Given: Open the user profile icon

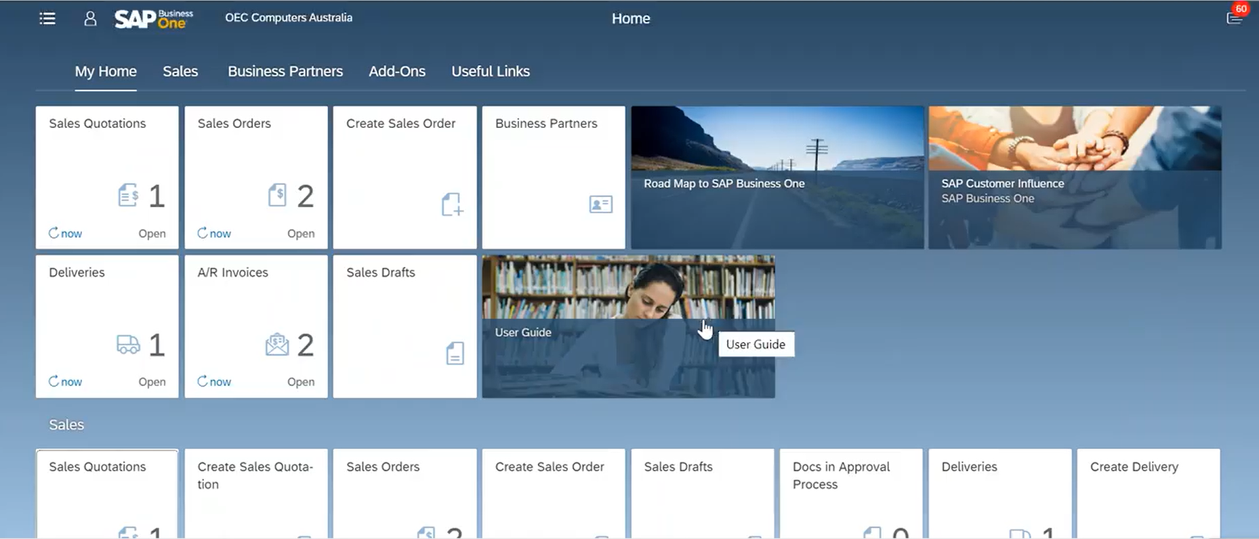Looking at the screenshot, I should (90, 18).
